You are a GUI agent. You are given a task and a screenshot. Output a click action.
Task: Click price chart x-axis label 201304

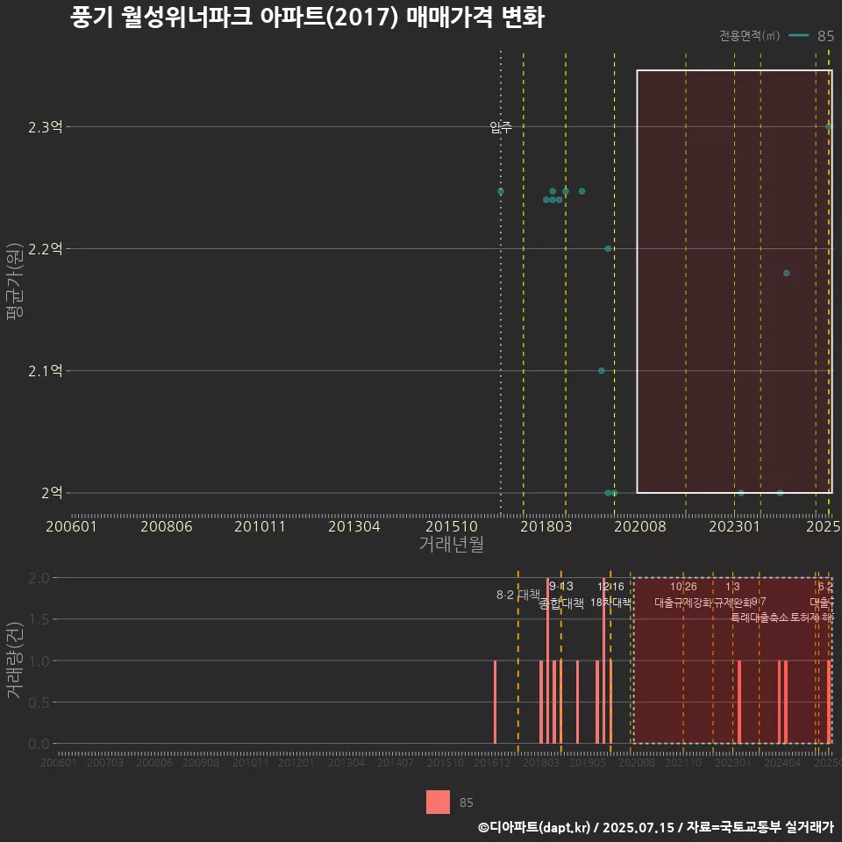353,526
